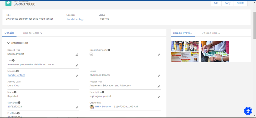
Task: Click the Edit button
Action: click(x=216, y=3)
